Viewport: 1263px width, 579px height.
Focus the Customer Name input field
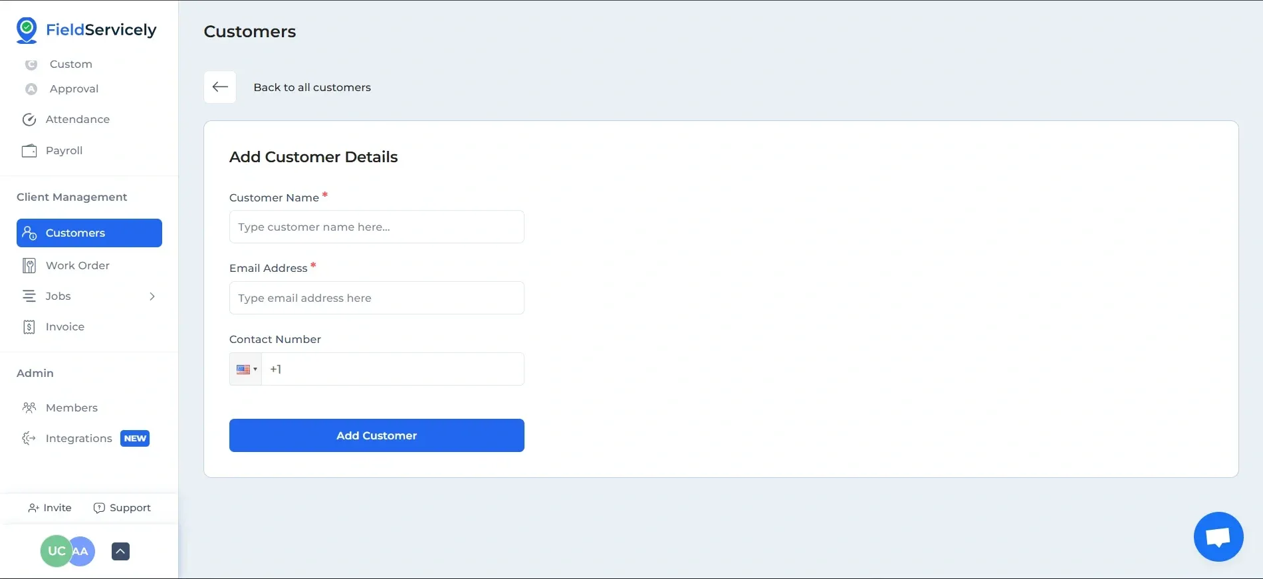point(377,227)
